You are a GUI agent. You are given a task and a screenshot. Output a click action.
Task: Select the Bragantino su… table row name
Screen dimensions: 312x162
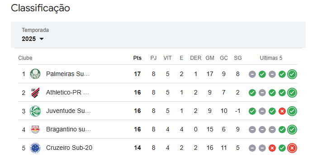click(x=68, y=129)
